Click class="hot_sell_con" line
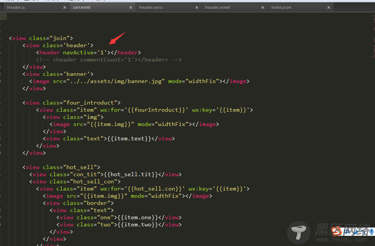This screenshot has width=375, height=246. [75, 182]
